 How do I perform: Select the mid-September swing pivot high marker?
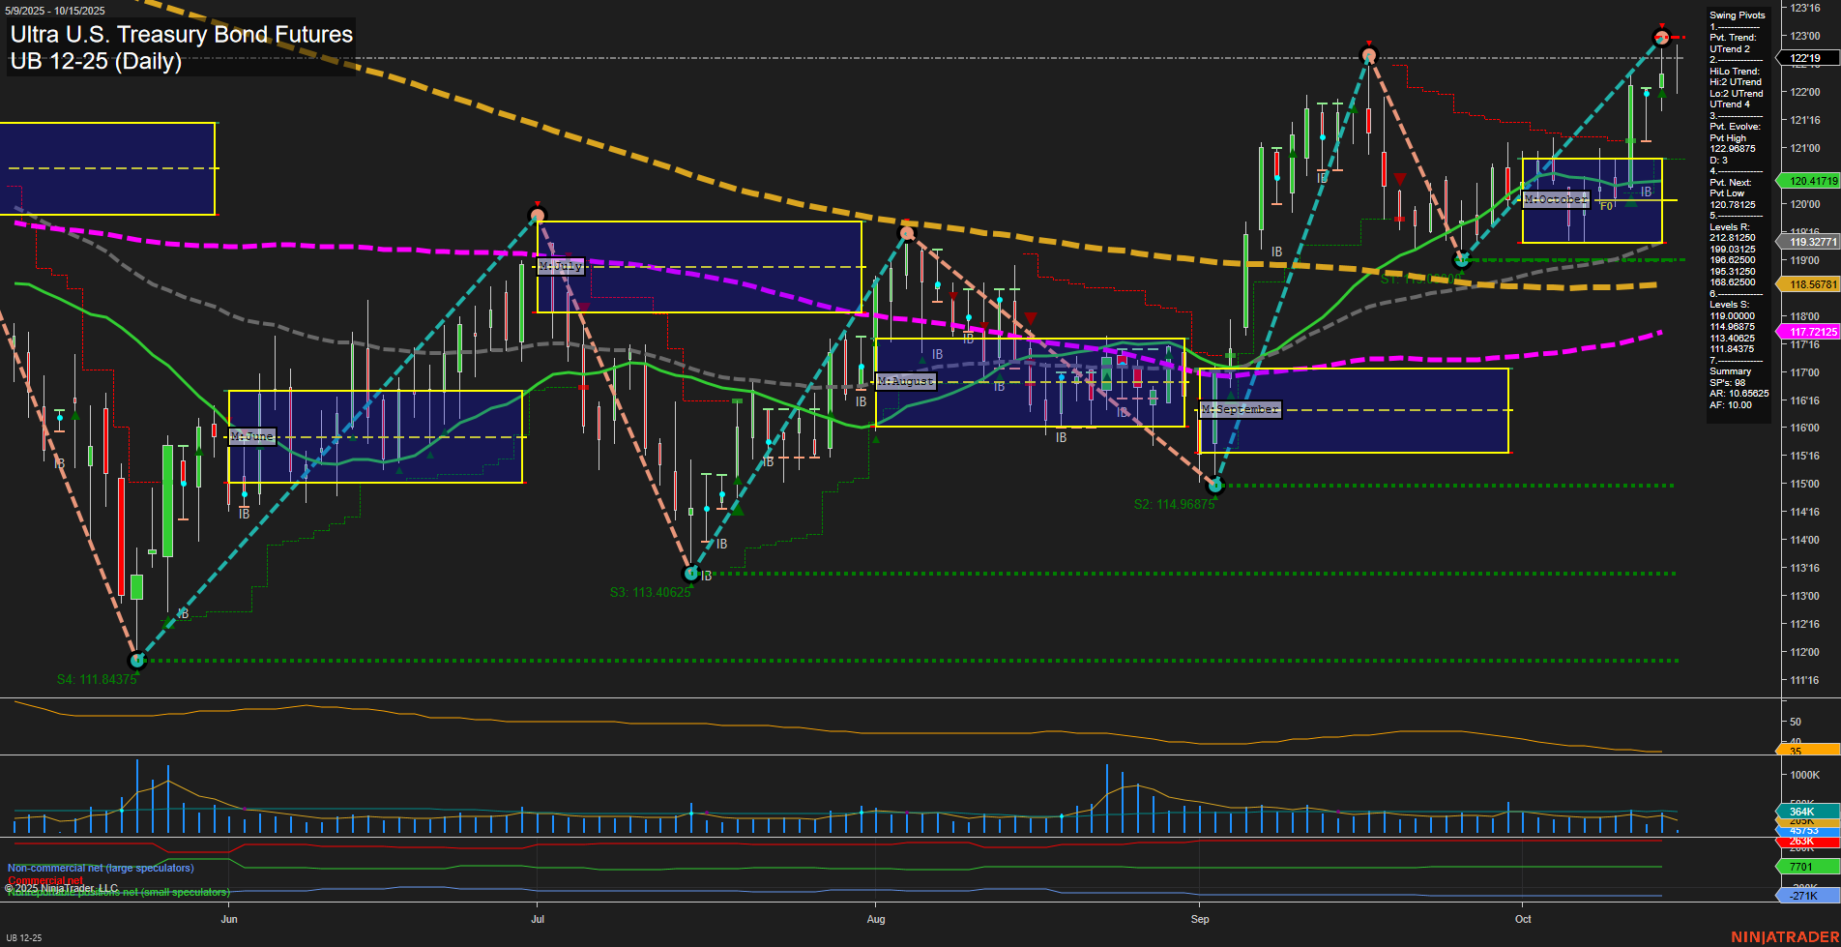point(1367,55)
